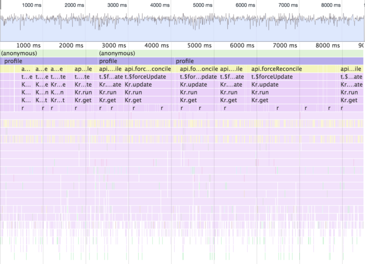Click 8000 ms label in the top overview strip
This screenshot has width=365, height=264.
coord(331,5)
